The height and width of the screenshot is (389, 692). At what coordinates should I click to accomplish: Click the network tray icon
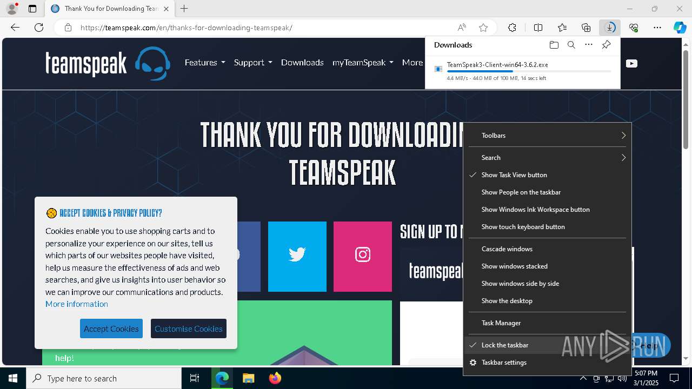609,378
